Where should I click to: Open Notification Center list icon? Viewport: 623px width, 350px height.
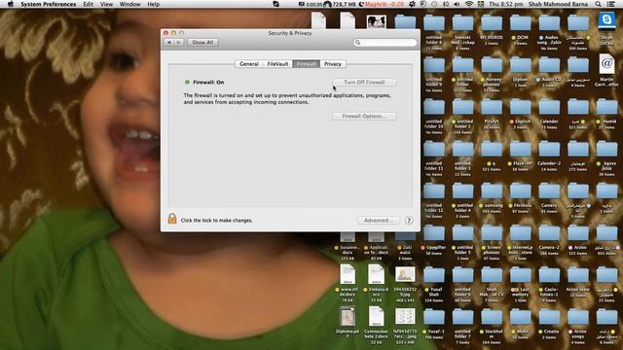tap(611, 4)
